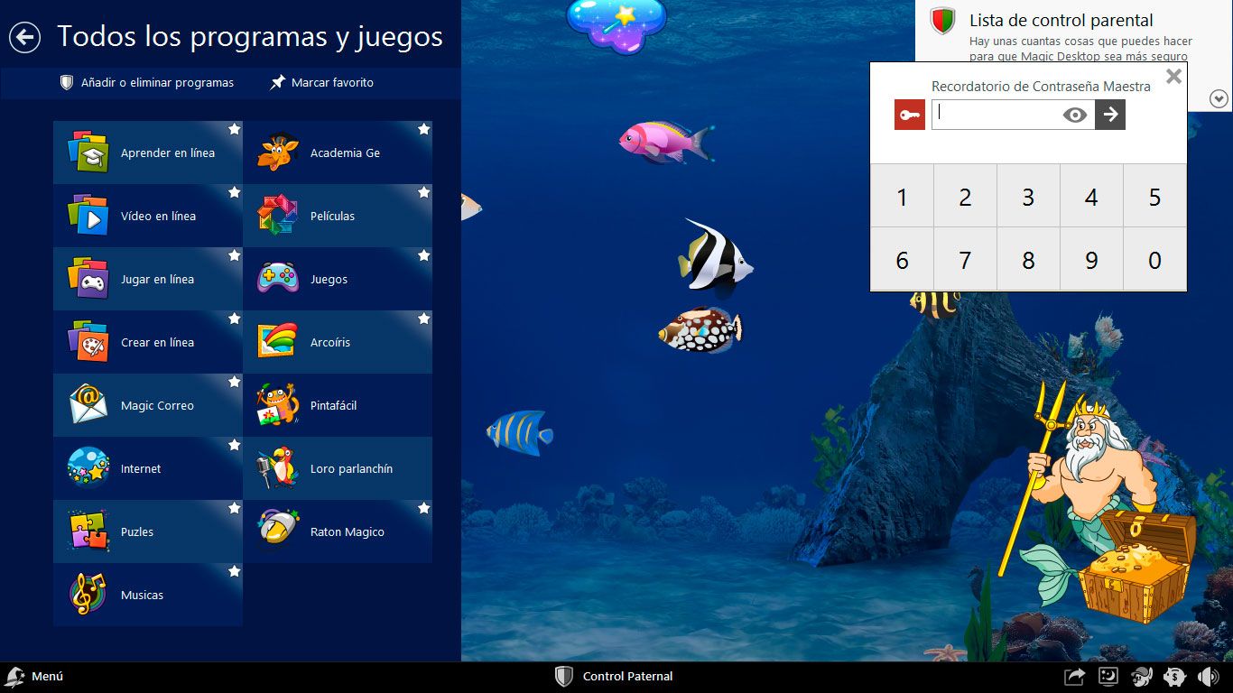The image size is (1233, 693).
Task: Click Añadir o eliminar programas
Action: (x=147, y=83)
